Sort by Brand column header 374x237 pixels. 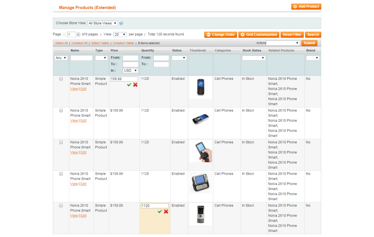(310, 50)
